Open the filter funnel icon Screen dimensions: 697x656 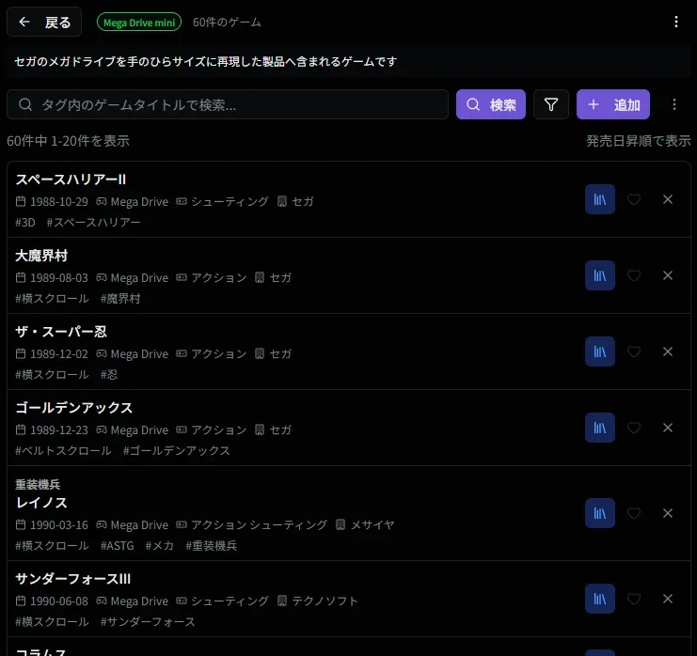(551, 105)
